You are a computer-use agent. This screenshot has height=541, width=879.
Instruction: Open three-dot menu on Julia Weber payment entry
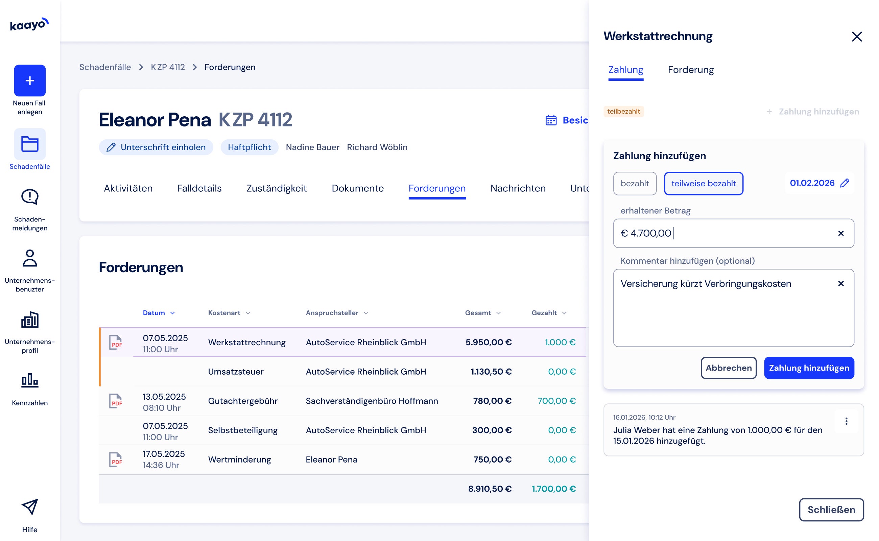click(x=847, y=421)
